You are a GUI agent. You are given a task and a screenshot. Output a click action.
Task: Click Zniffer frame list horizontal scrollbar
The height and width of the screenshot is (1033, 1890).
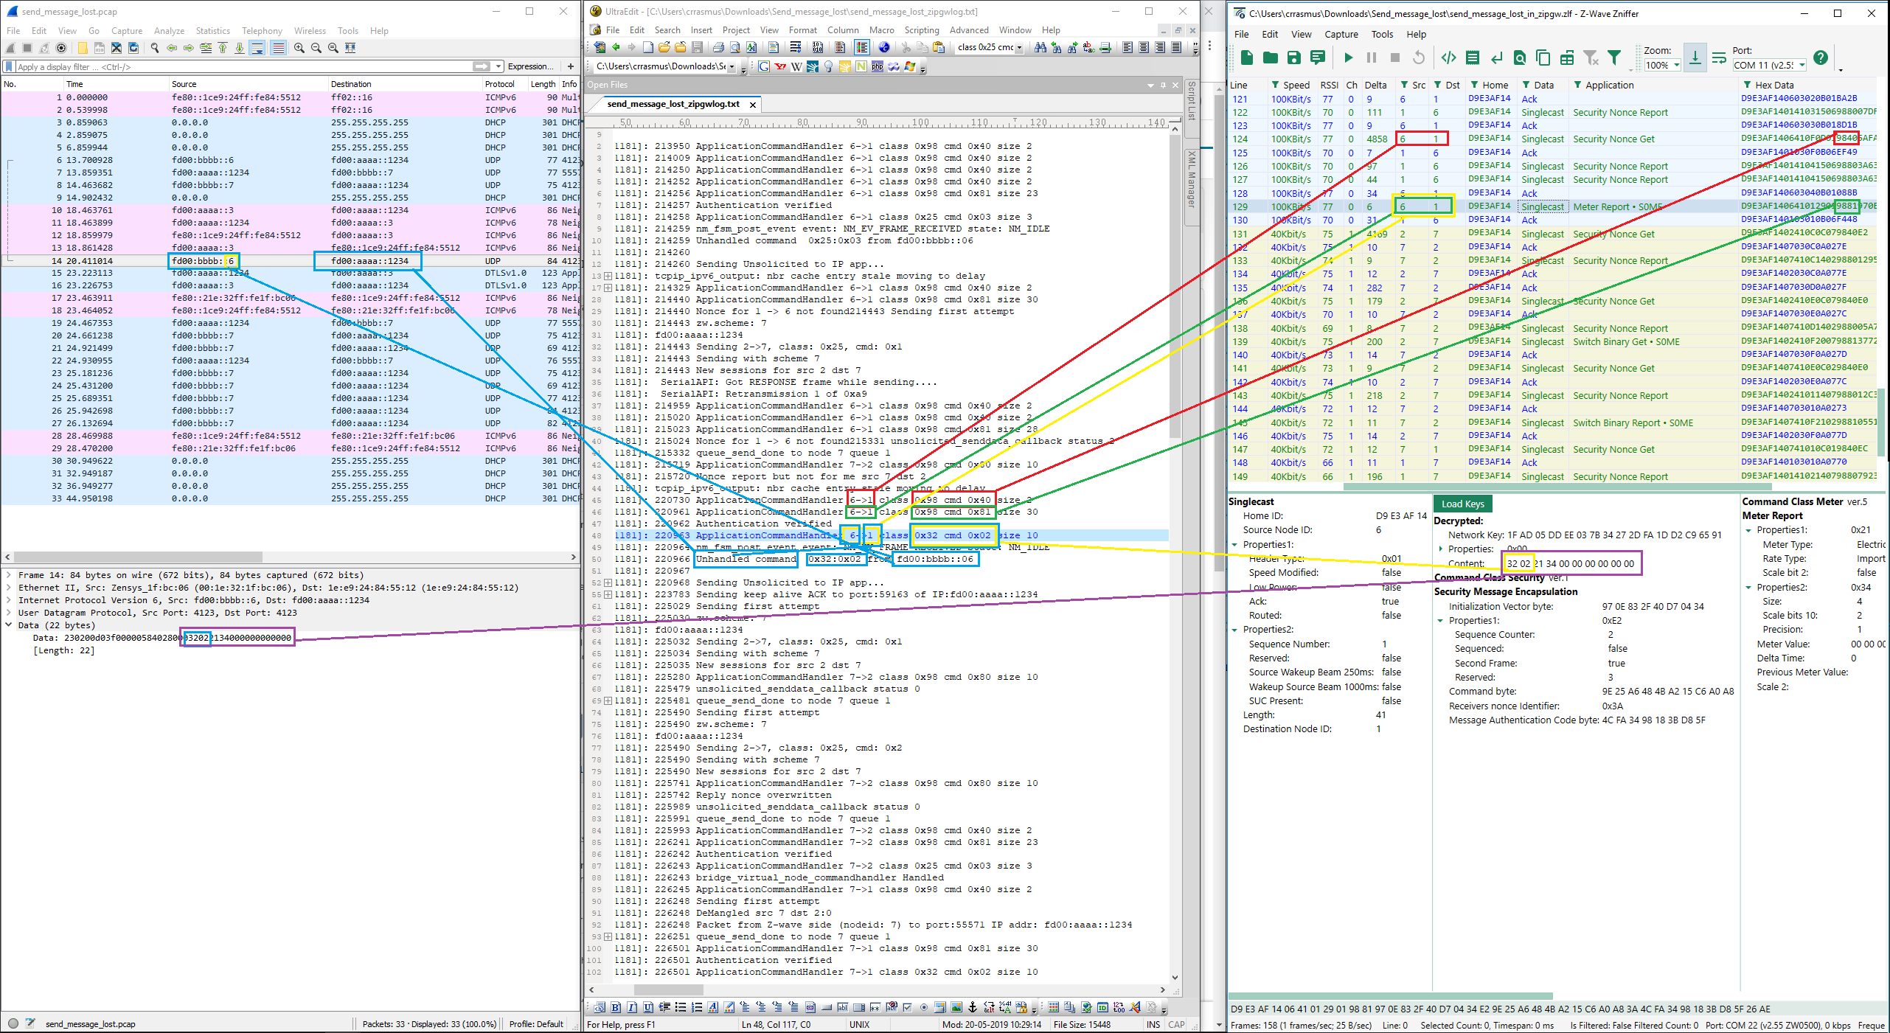coord(1556,487)
